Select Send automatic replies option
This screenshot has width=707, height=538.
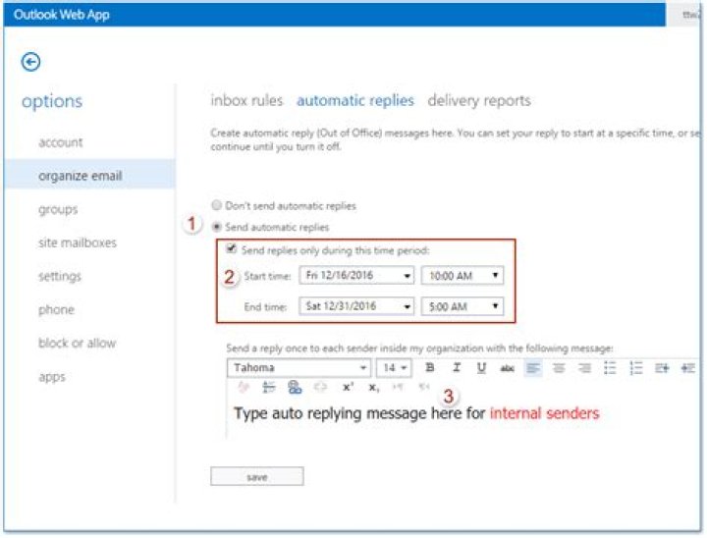coord(217,227)
